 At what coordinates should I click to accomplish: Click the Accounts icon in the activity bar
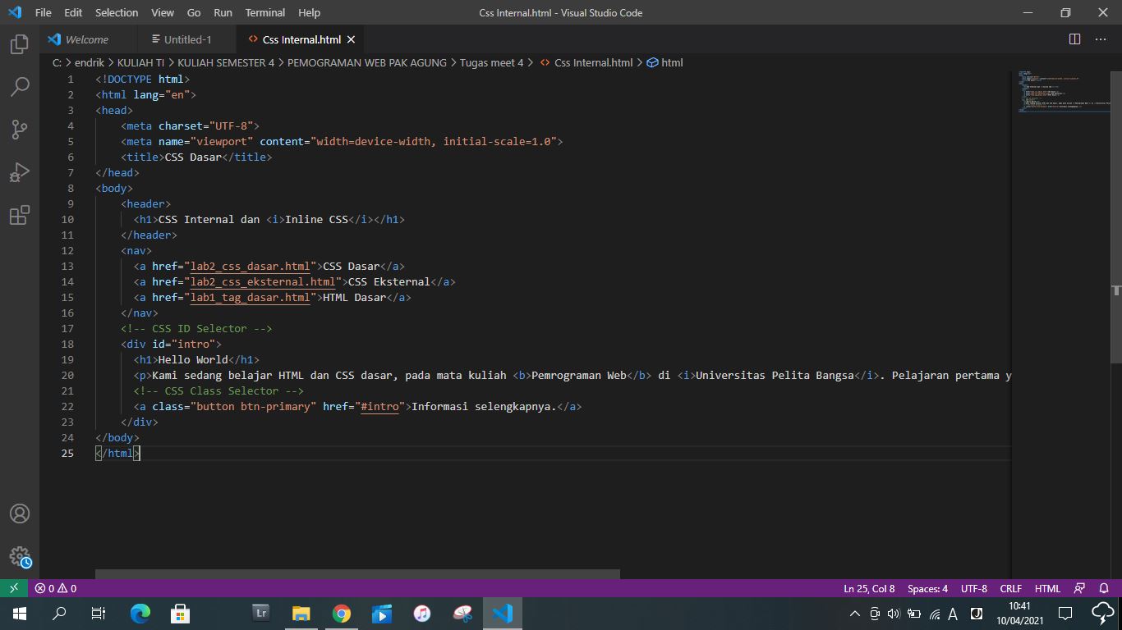(19, 514)
